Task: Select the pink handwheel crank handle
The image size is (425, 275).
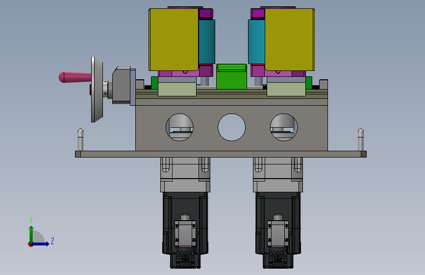Action: click(75, 77)
